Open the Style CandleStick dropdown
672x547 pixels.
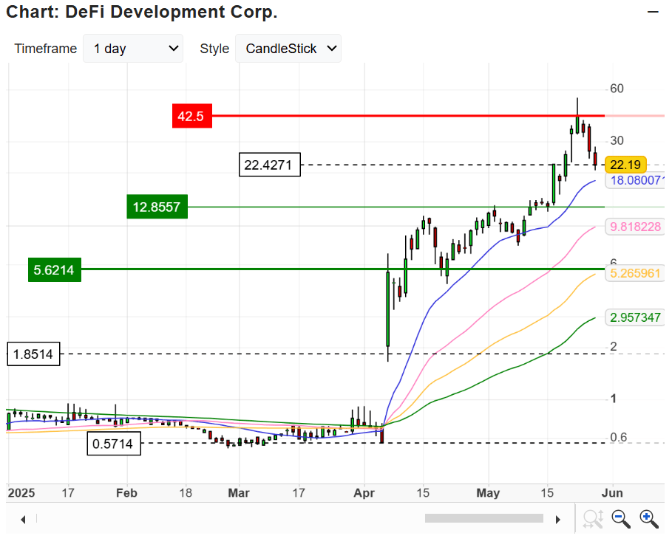(288, 49)
